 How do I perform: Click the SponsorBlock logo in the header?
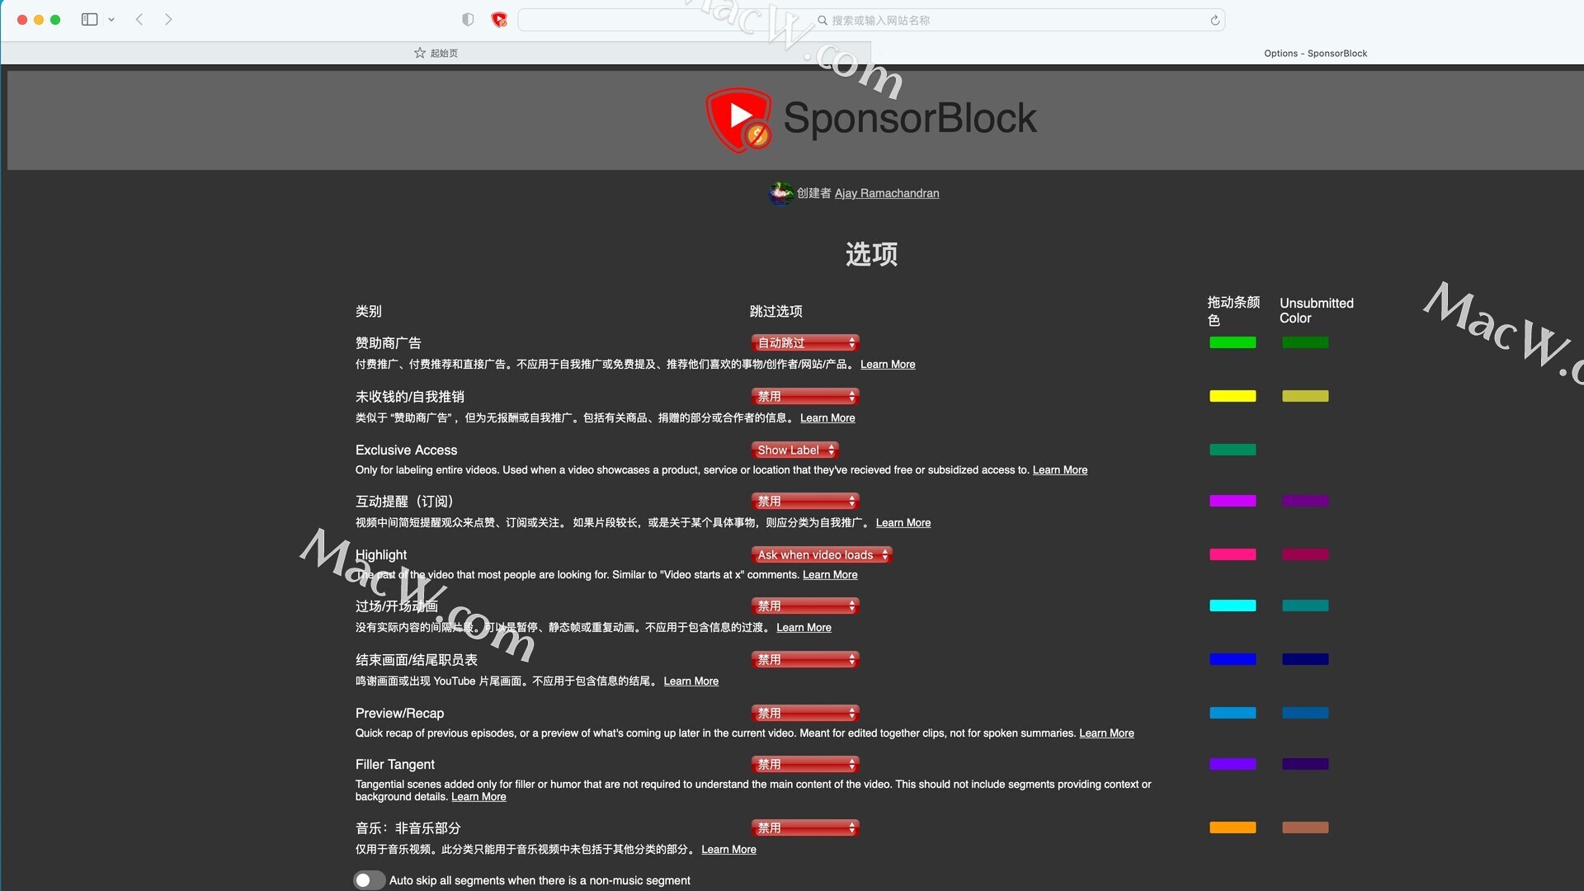[x=738, y=120]
